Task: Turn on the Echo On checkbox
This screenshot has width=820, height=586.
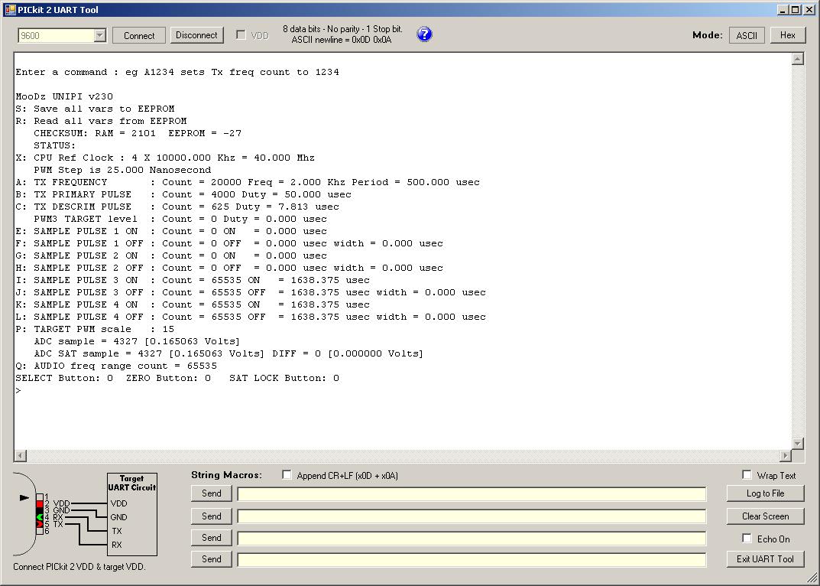Action: click(x=747, y=539)
